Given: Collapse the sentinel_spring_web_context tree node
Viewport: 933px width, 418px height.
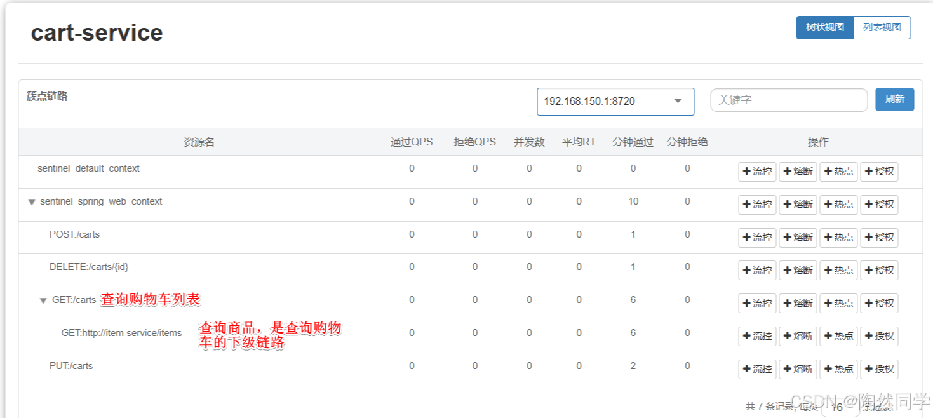Looking at the screenshot, I should click(x=31, y=202).
